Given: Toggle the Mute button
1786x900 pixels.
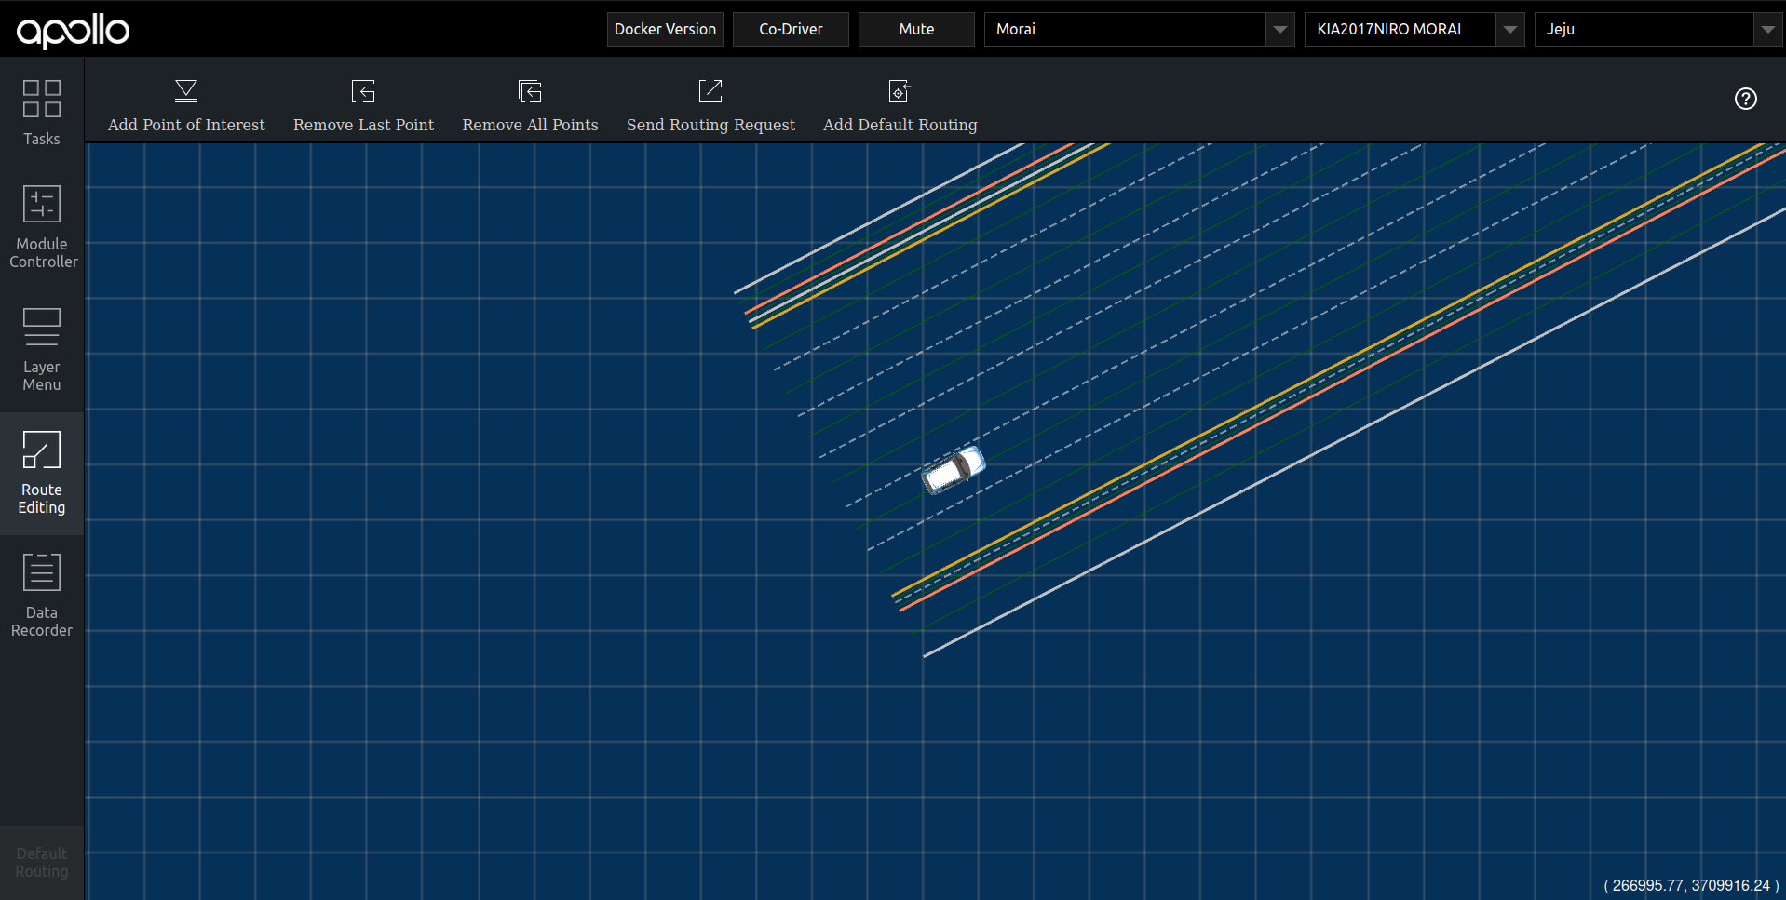Looking at the screenshot, I should [x=916, y=29].
